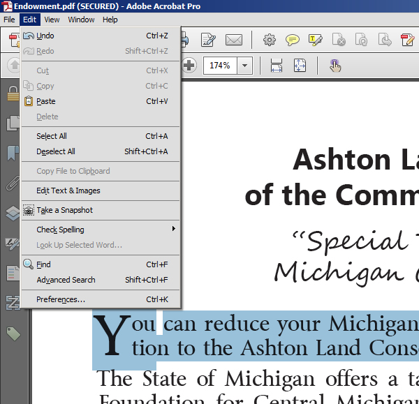Screen dimensions: 419x404
Task: Choose Preferences from the Edit menu
Action: coord(61,299)
